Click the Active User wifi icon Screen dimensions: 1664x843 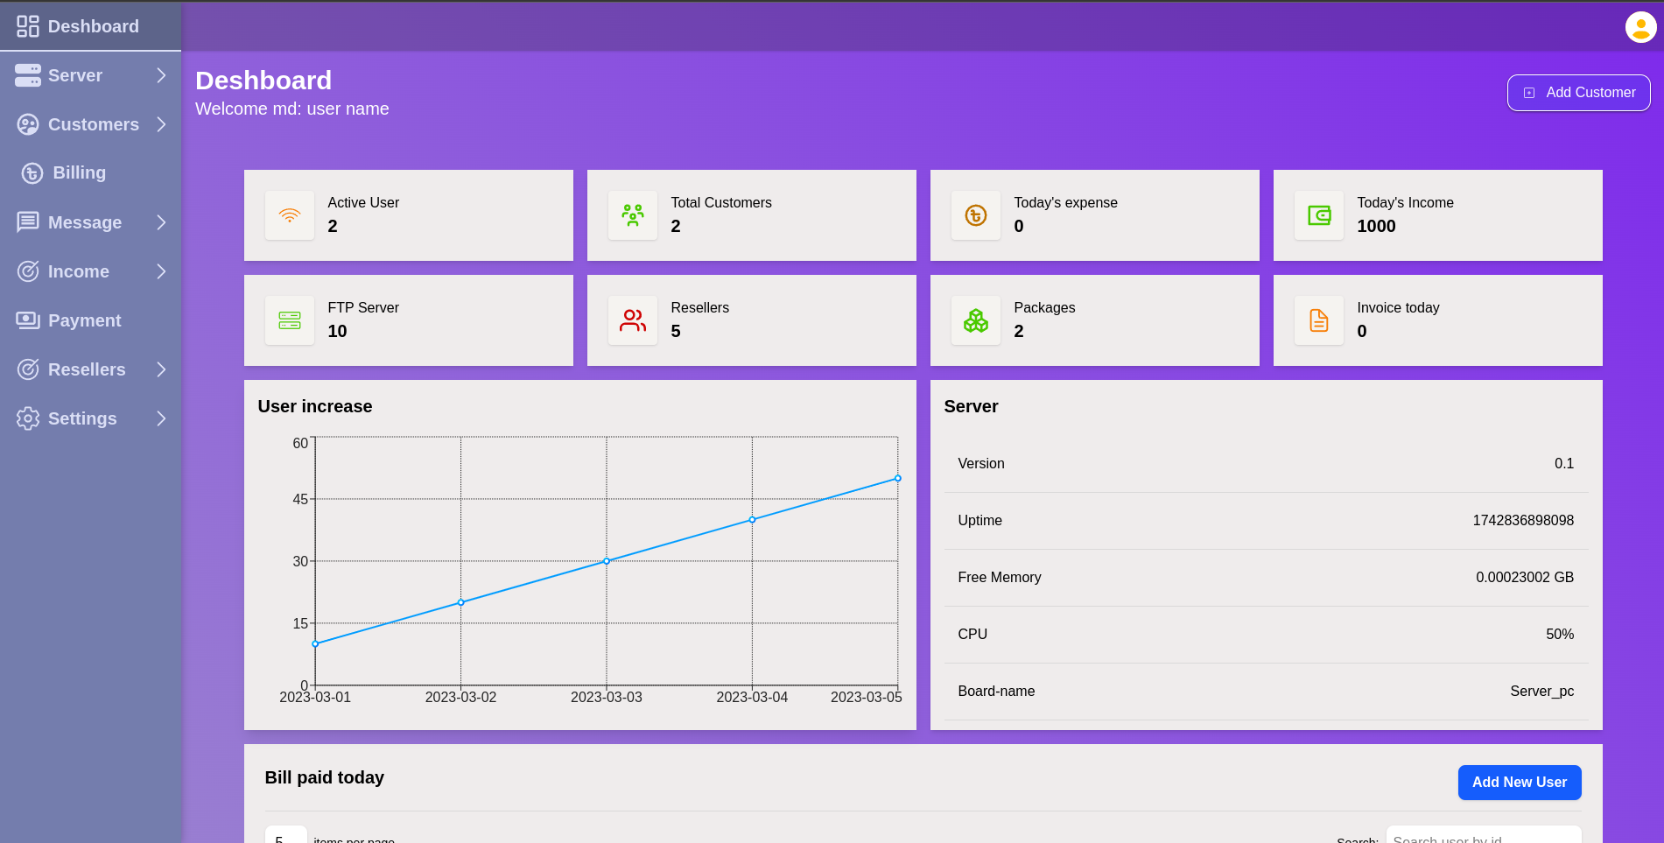click(x=289, y=215)
